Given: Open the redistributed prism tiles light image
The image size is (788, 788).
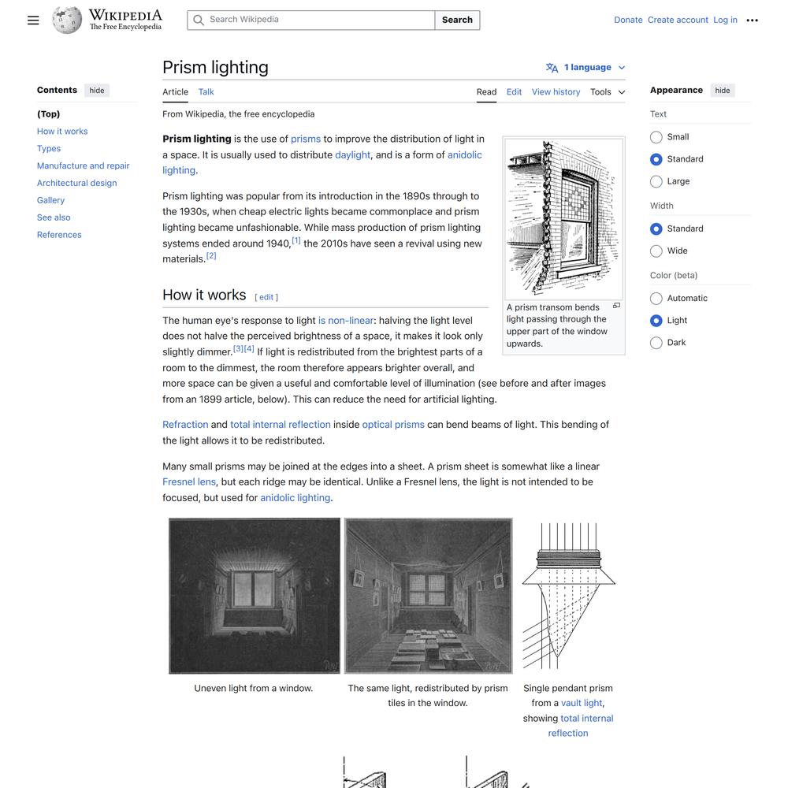Looking at the screenshot, I should point(428,596).
